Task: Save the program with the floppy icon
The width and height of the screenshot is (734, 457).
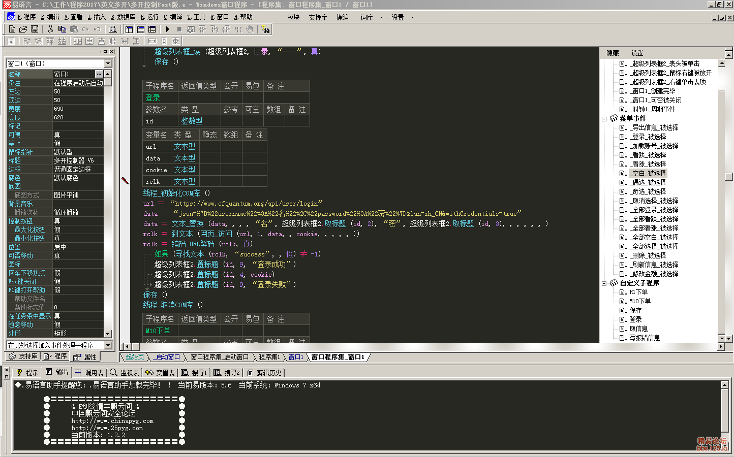Action: [x=35, y=29]
